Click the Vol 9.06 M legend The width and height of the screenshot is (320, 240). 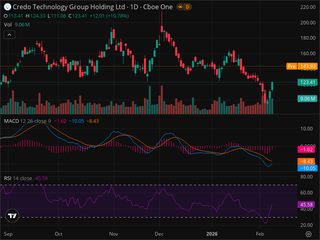coord(17,25)
